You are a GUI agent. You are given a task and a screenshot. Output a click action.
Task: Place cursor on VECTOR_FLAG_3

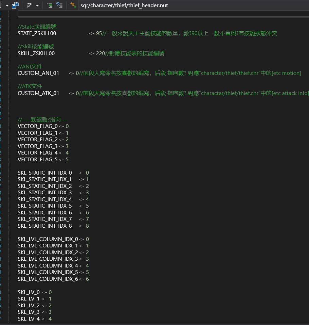(x=37, y=146)
